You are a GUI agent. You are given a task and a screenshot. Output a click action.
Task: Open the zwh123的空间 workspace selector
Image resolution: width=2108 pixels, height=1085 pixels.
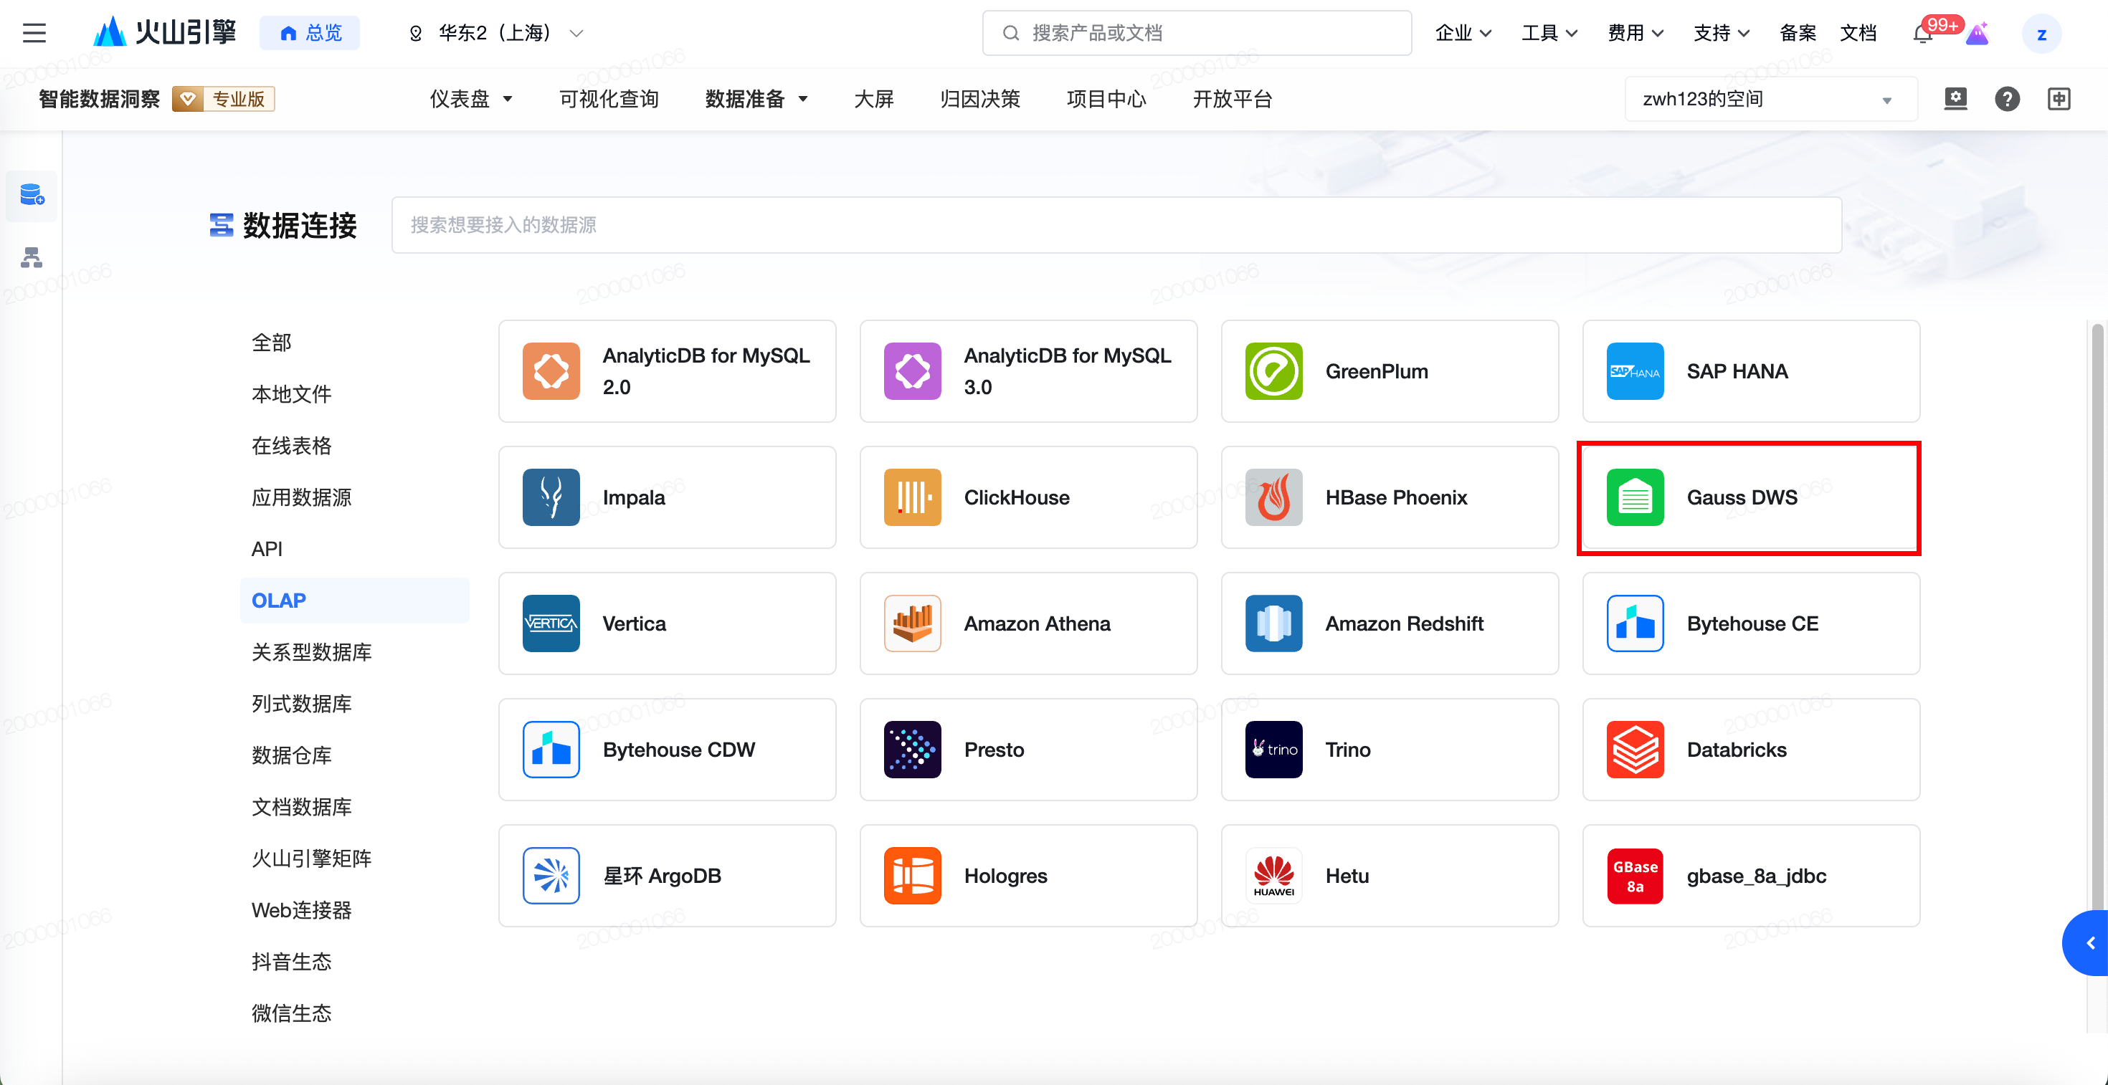pos(1770,99)
